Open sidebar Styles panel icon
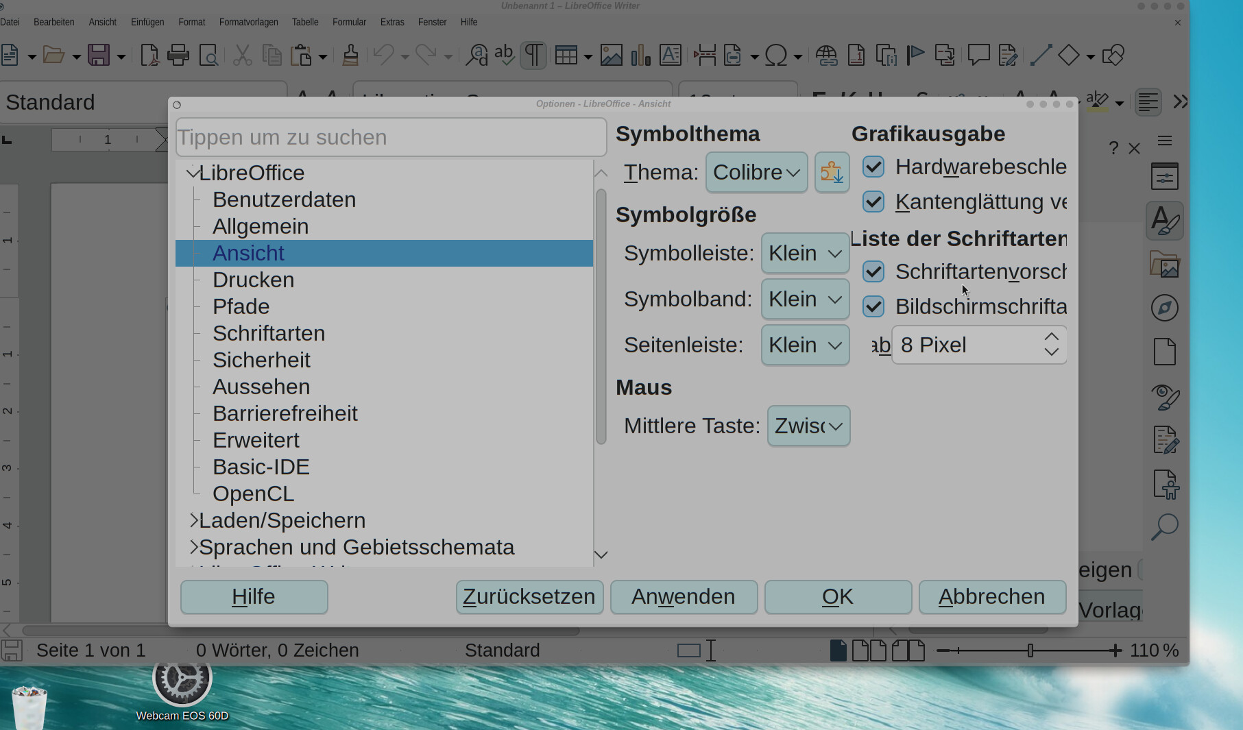 (1165, 221)
